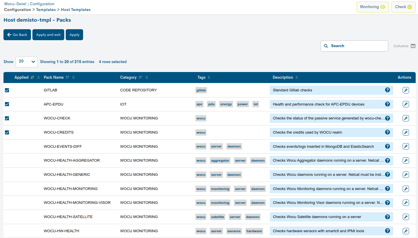The width and height of the screenshot is (418, 238).
Task: Open the Columns layout icon
Action: [x=413, y=46]
